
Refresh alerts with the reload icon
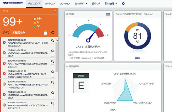[x=53, y=33]
